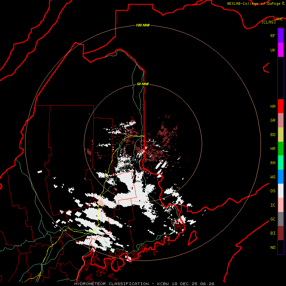This screenshot has height=286, width=286.
Task: Click the RF legend label
Action: click(x=273, y=36)
